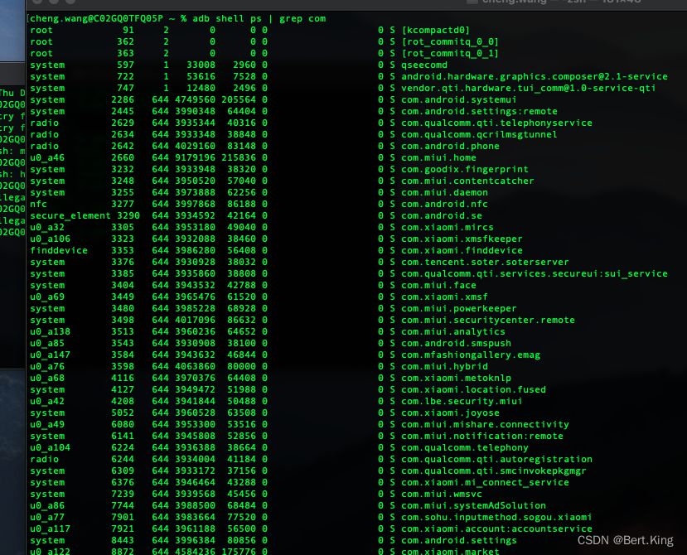Select com.miui.mishare.connectivity text

click(485, 425)
